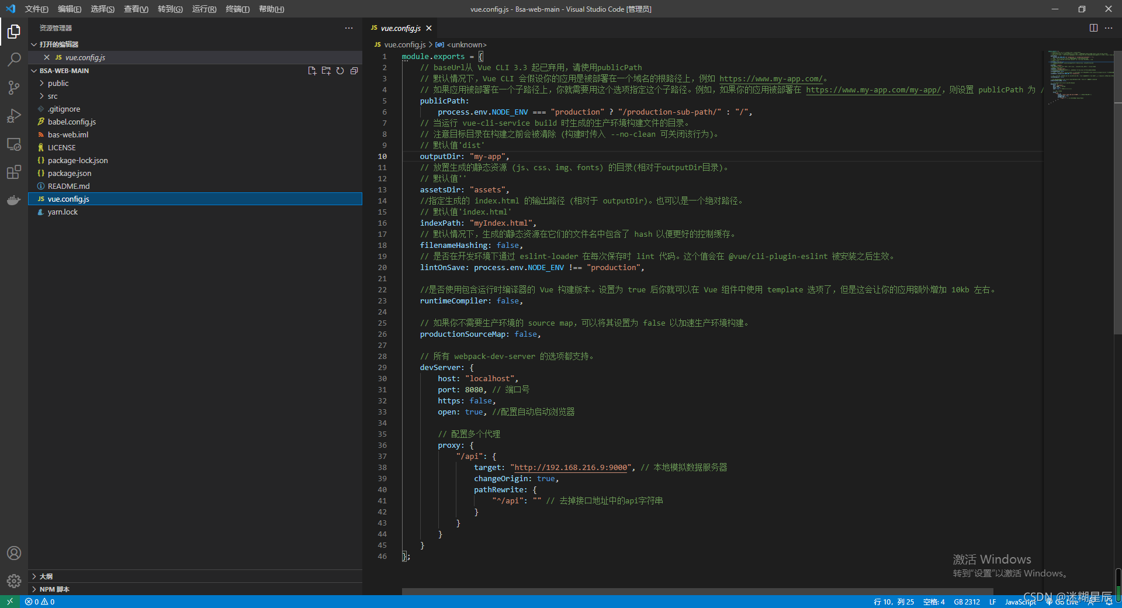Close vue.config.js in Open Editors list
The width and height of the screenshot is (1122, 608).
[x=47, y=57]
